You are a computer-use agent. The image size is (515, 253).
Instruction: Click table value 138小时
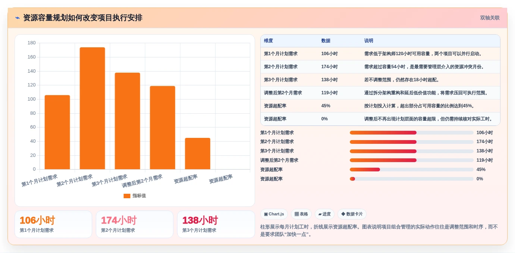click(x=330, y=80)
